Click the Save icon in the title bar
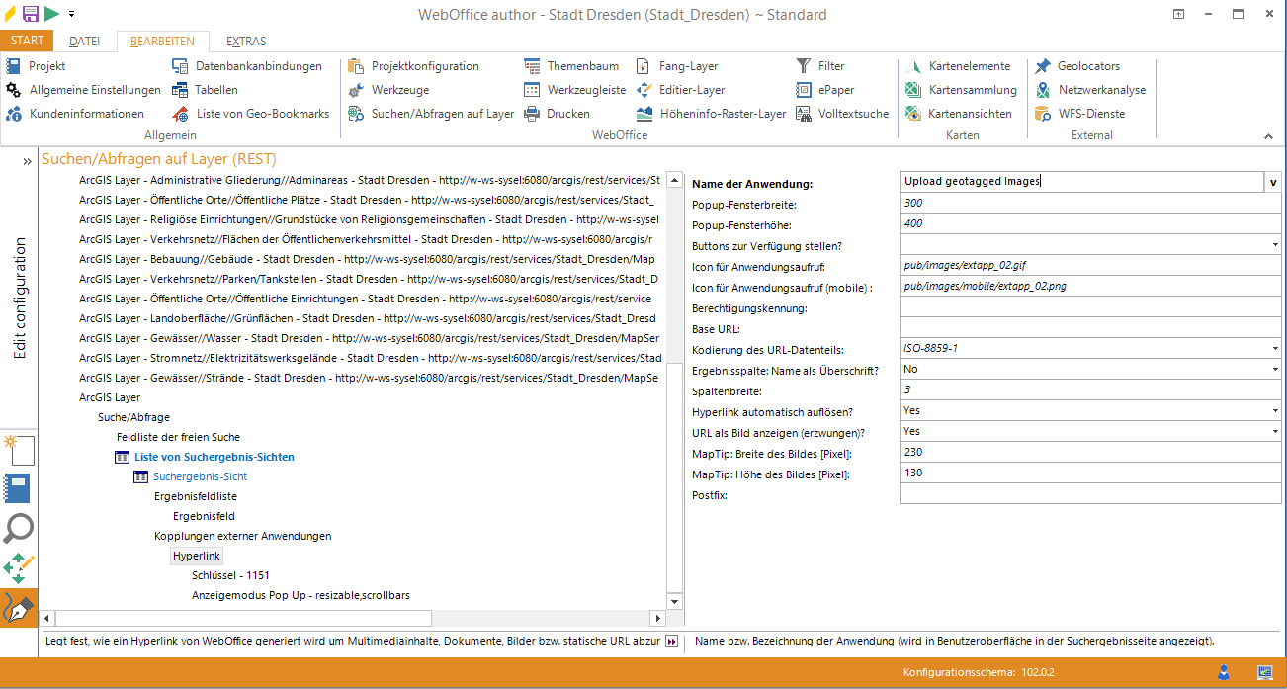1287x689 pixels. tap(31, 13)
